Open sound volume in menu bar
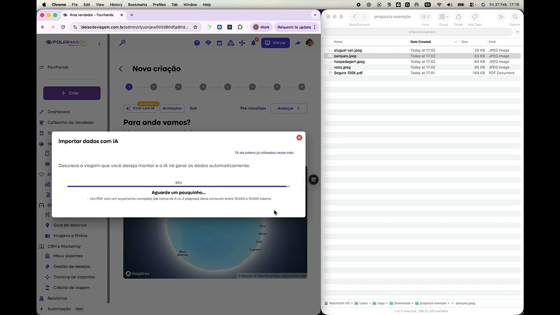560x315 pixels. coord(450,4)
